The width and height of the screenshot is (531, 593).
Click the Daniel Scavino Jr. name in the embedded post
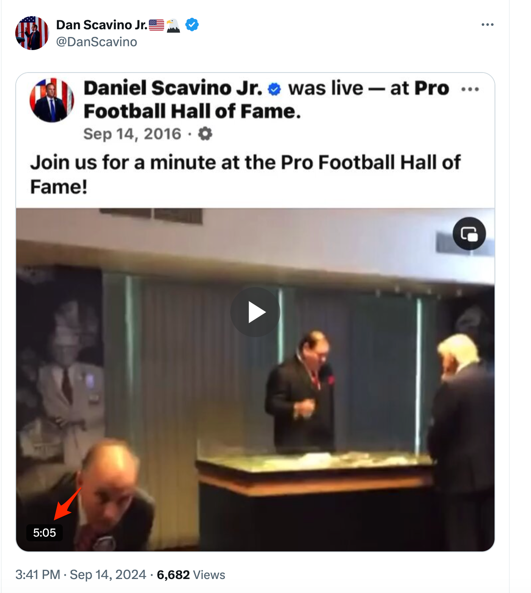point(173,88)
